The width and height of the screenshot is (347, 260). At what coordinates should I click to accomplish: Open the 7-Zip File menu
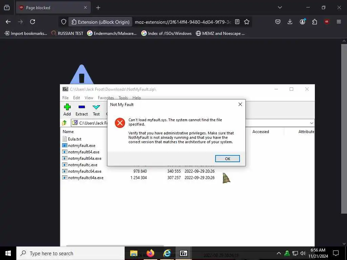(65, 98)
